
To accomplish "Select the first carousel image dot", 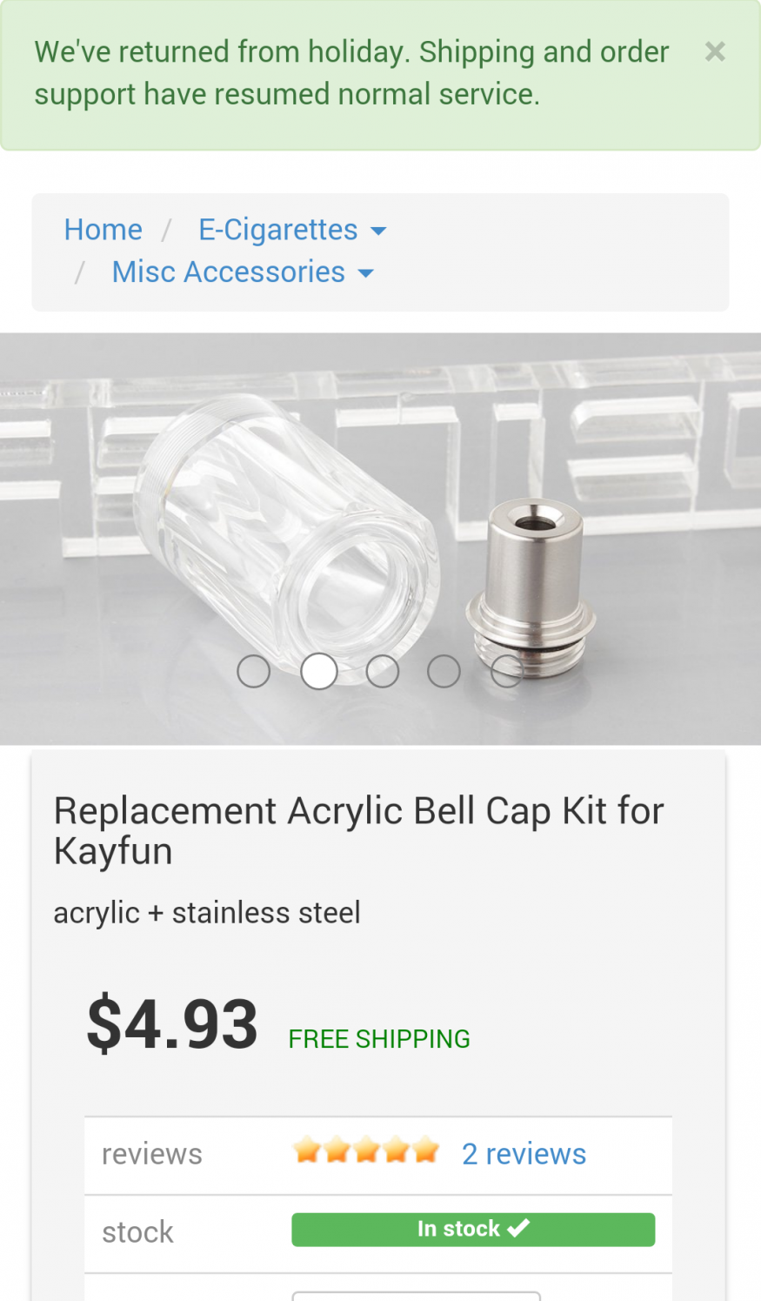I will 254,671.
